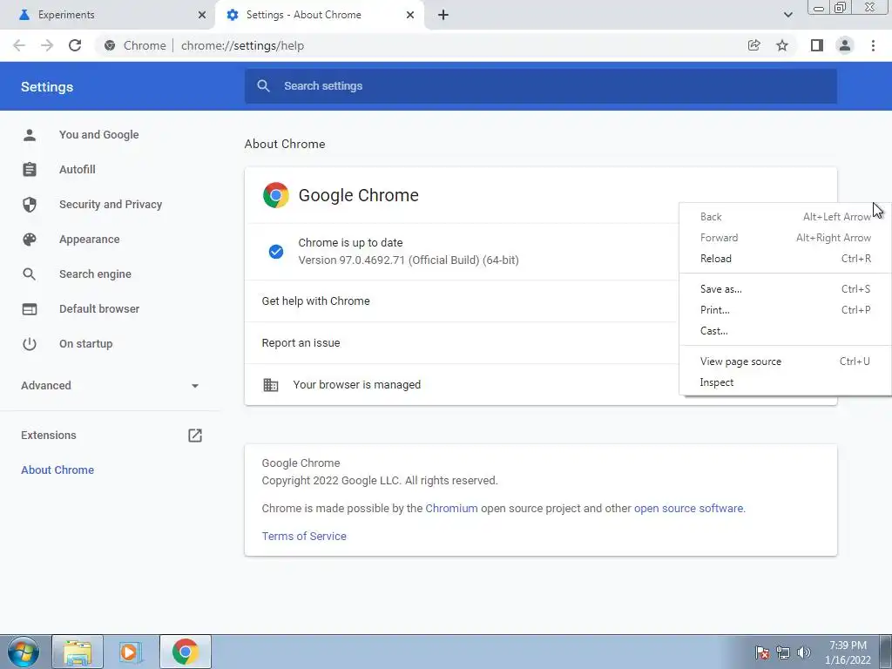Open Autofill settings
The height and width of the screenshot is (669, 892).
tap(78, 170)
